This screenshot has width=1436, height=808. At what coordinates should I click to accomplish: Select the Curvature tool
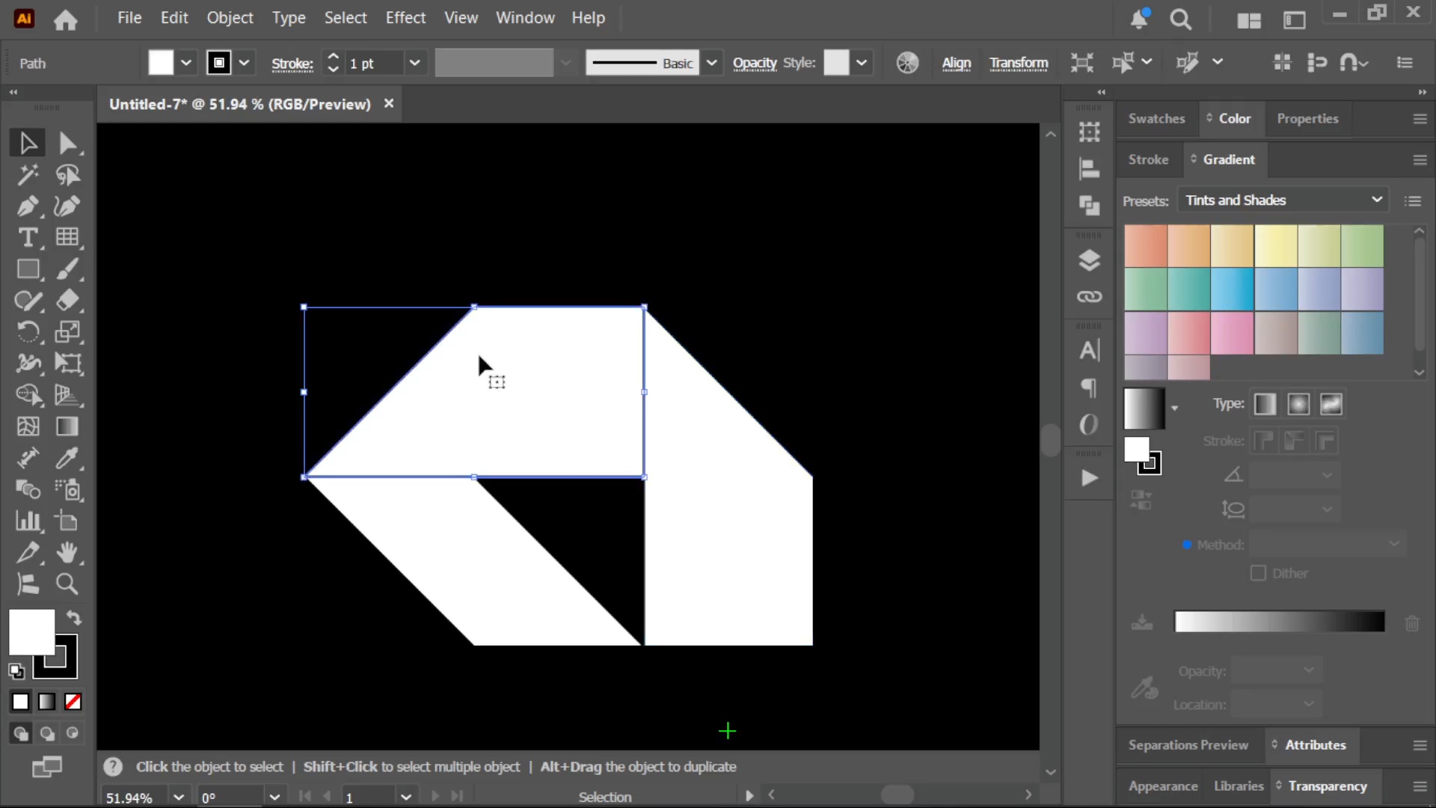click(x=67, y=206)
